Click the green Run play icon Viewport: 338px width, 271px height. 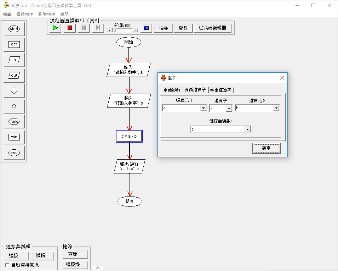(x=55, y=28)
